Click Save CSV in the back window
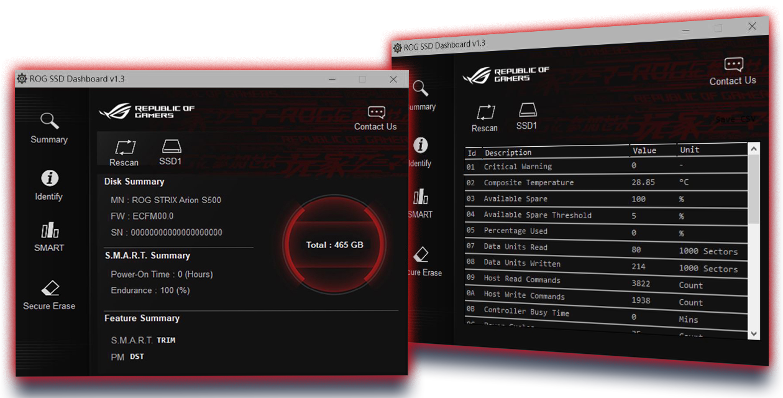This screenshot has width=783, height=398. tap(735, 119)
